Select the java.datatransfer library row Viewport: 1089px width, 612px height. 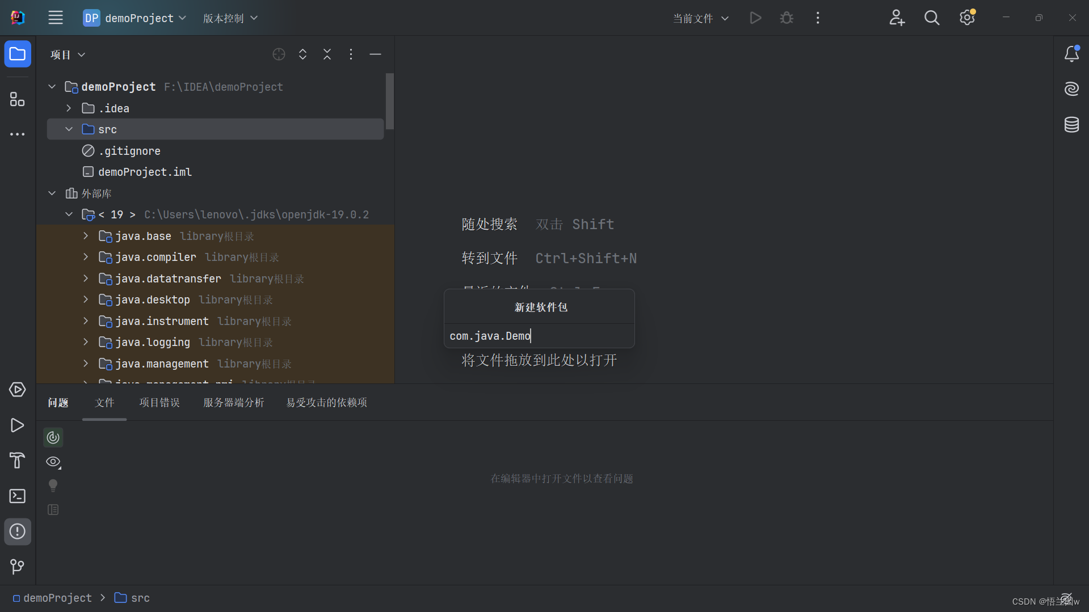pyautogui.click(x=216, y=278)
